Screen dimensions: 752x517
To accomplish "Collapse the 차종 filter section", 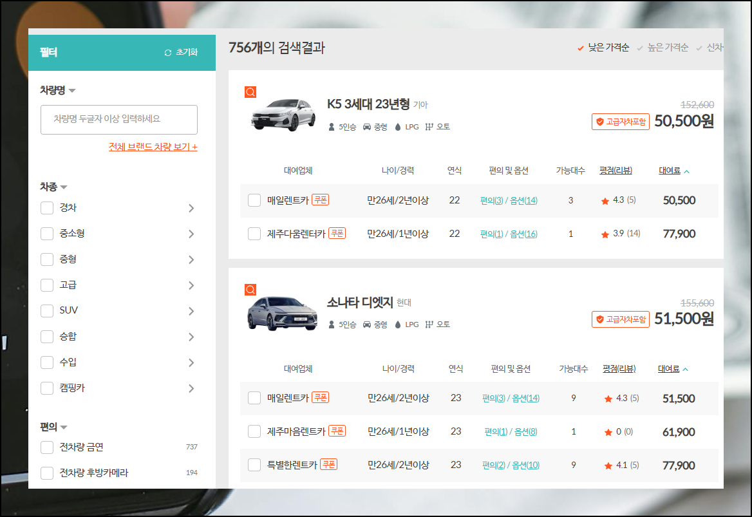I will (x=53, y=187).
